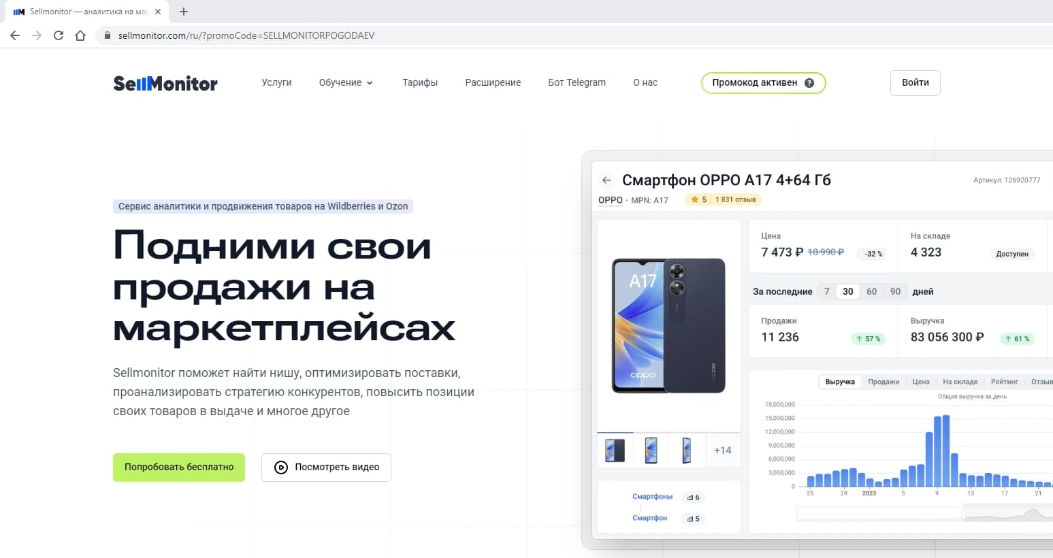Select the second phone thumbnail

coord(651,450)
